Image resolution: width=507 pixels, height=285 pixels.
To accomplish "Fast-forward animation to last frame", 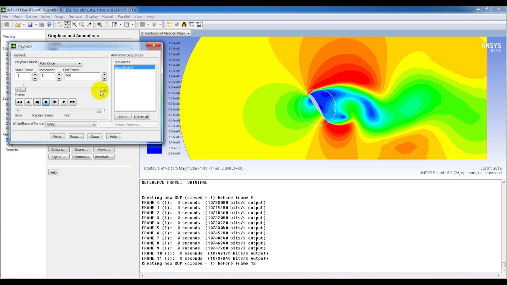I will pos(72,102).
